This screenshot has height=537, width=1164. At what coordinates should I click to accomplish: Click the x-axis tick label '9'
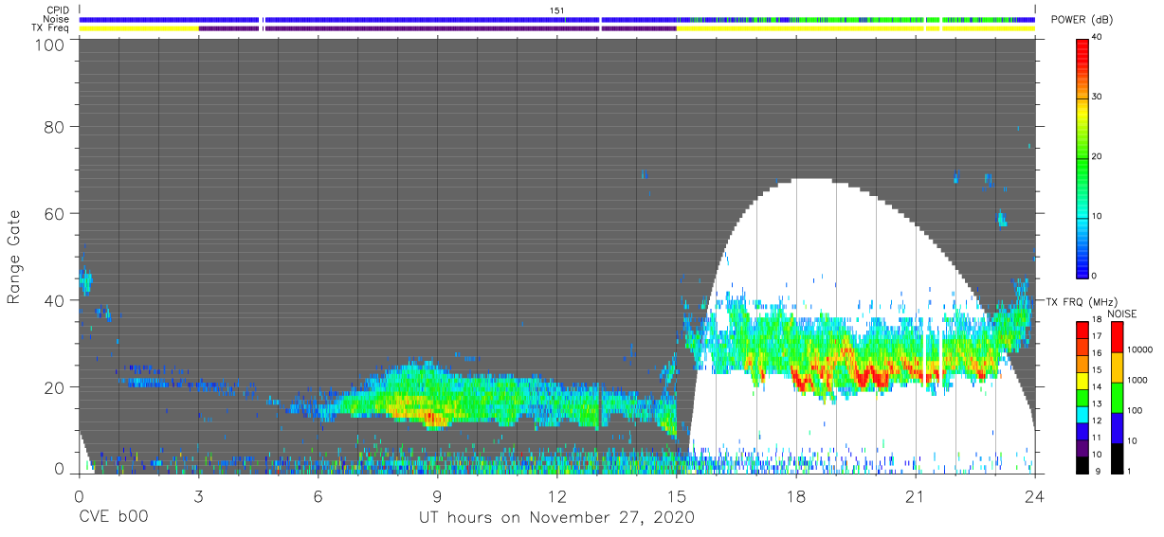[437, 495]
